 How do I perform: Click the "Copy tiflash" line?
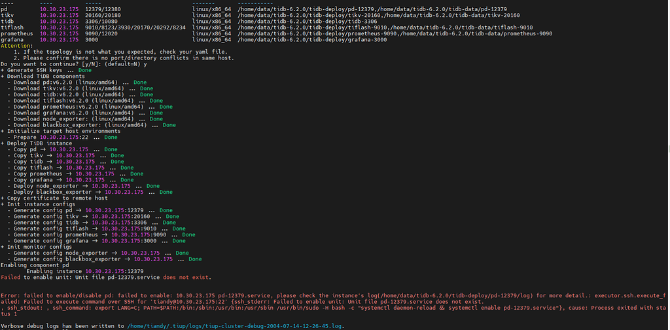tap(71, 168)
